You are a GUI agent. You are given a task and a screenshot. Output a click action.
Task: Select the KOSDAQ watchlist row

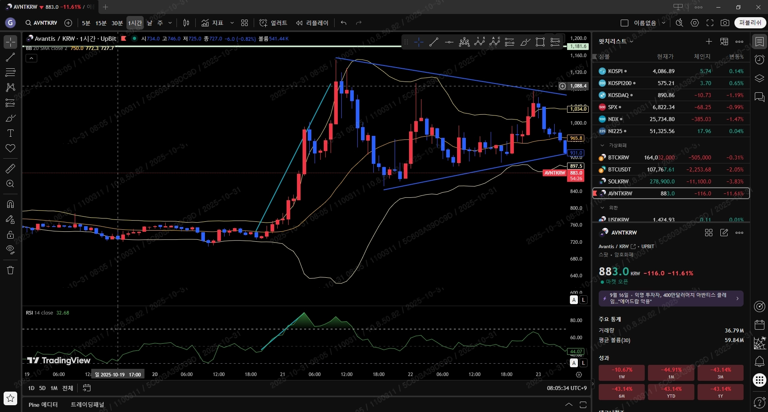[x=671, y=95]
